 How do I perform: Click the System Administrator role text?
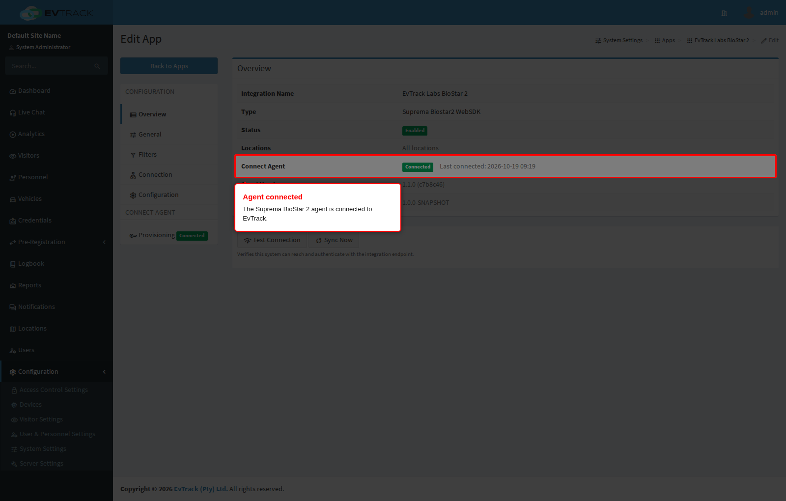point(43,47)
